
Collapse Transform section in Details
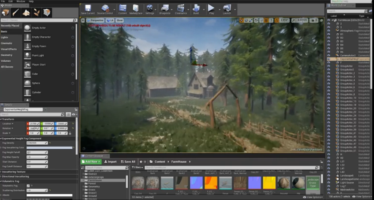pos(1,119)
